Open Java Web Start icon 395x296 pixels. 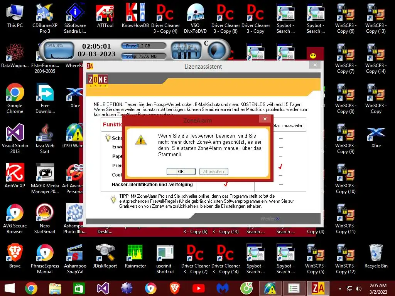point(45,139)
